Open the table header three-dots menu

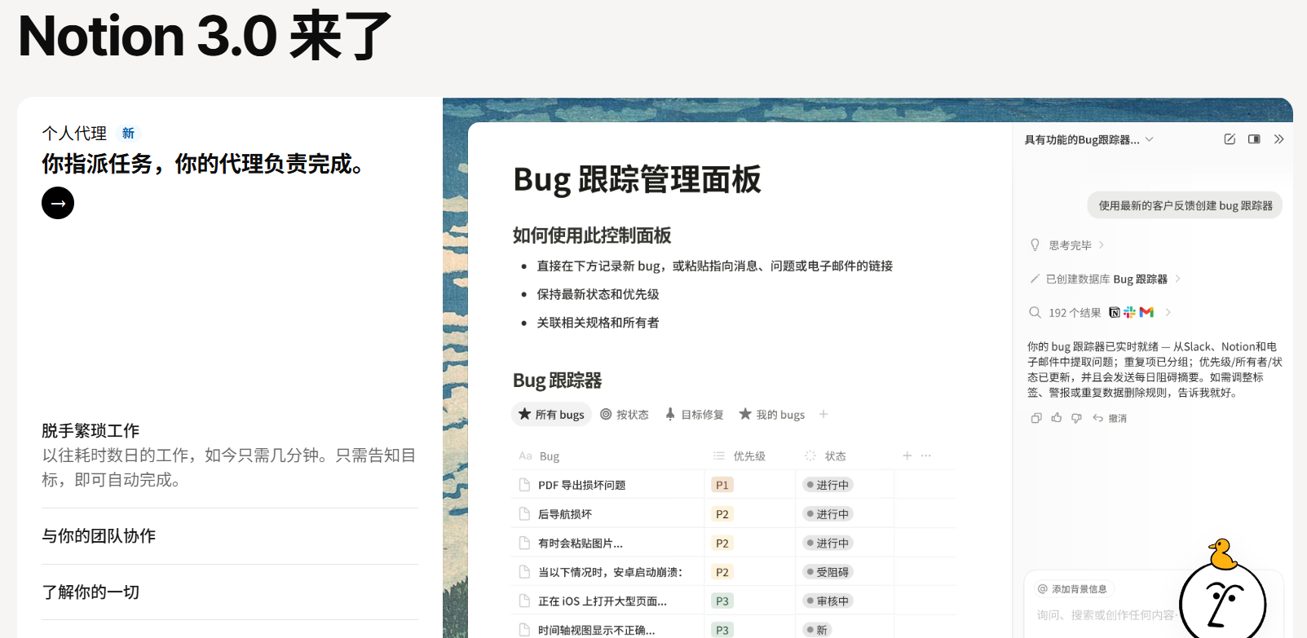pos(926,455)
